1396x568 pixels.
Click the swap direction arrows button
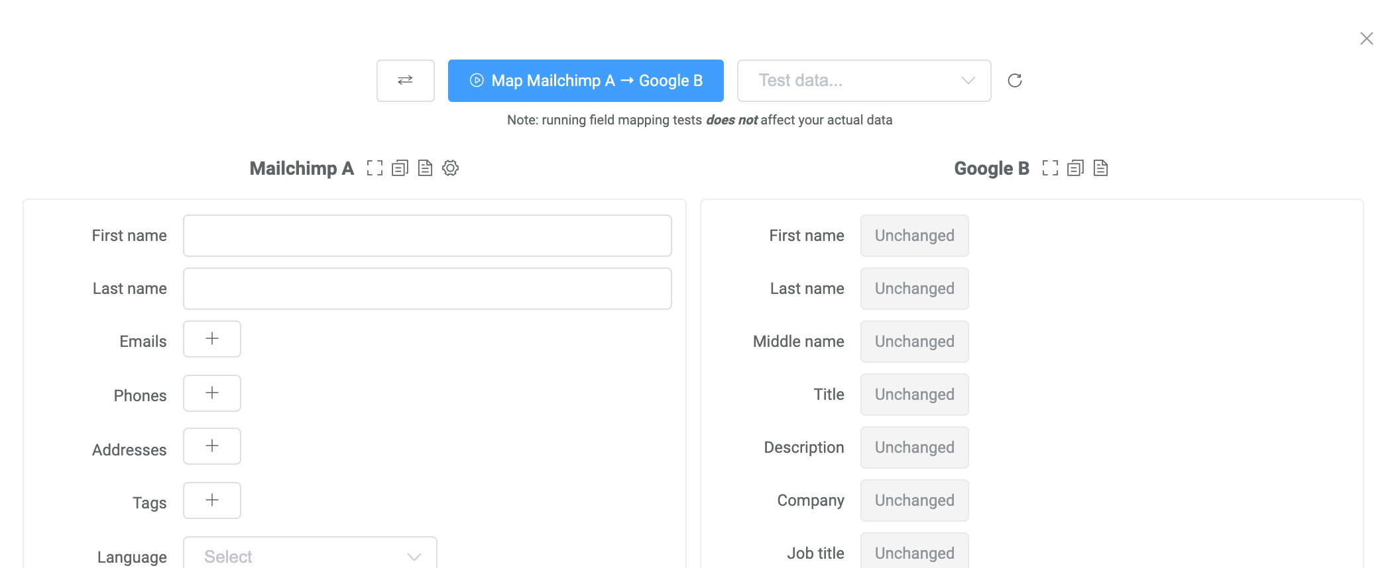405,81
